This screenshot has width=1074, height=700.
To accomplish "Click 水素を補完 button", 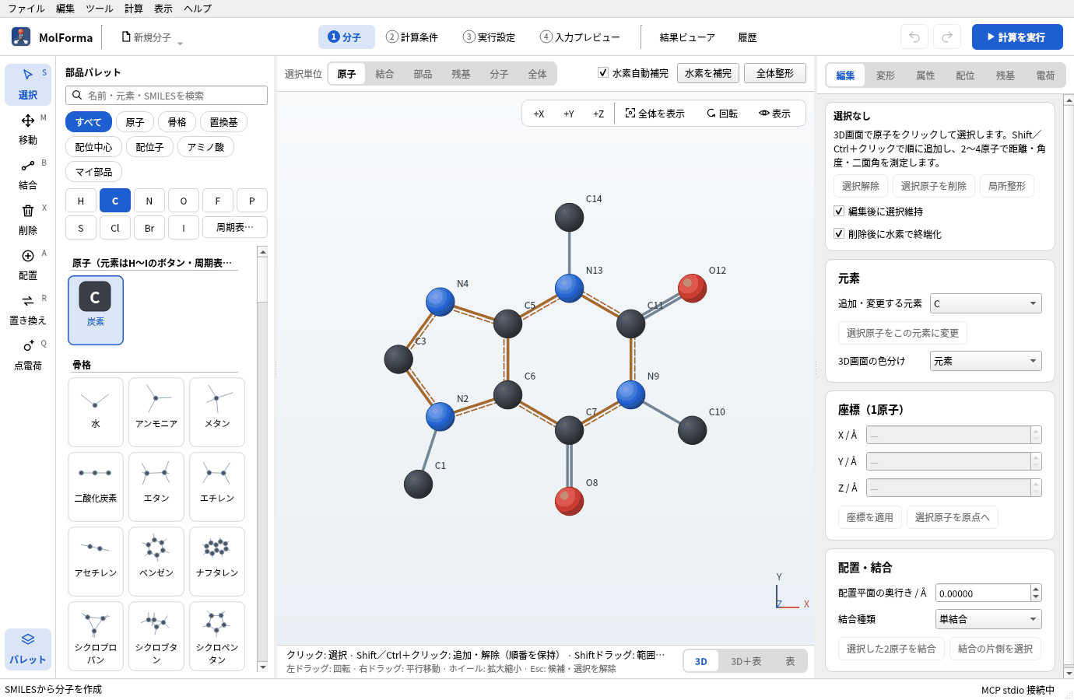I will 708,73.
